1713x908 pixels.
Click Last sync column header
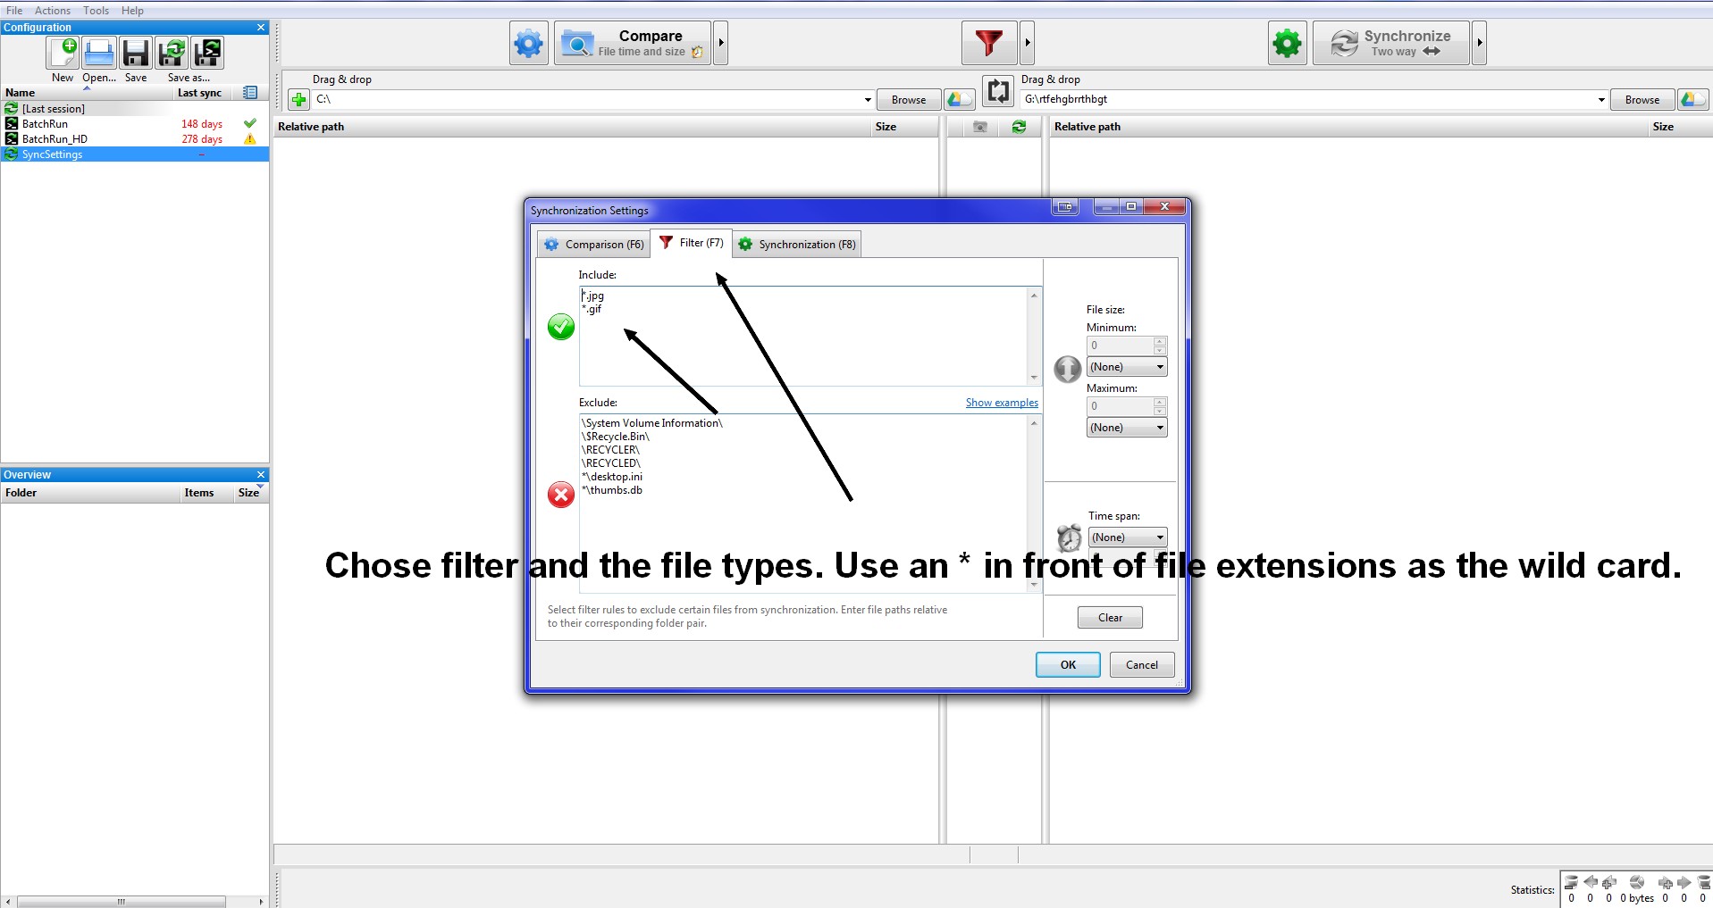point(199,93)
